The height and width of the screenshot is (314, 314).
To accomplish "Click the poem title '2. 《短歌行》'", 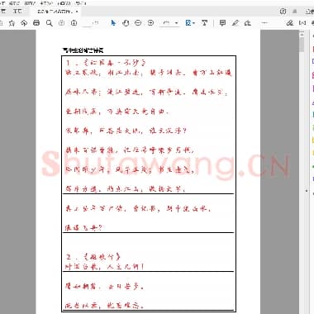I will pos(93,257).
